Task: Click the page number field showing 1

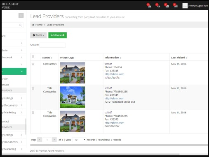Action: click(x=47, y=140)
